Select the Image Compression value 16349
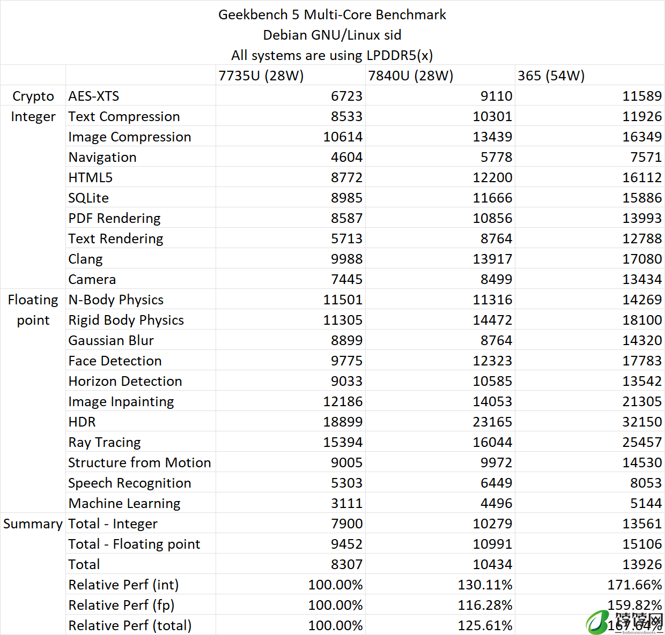The image size is (665, 635). (642, 137)
